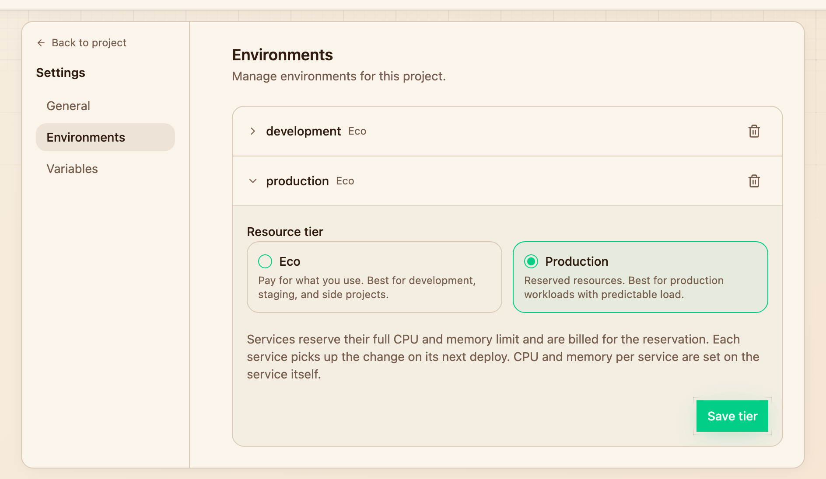Viewport: 826px width, 479px height.
Task: Open the General settings section
Action: click(105, 106)
